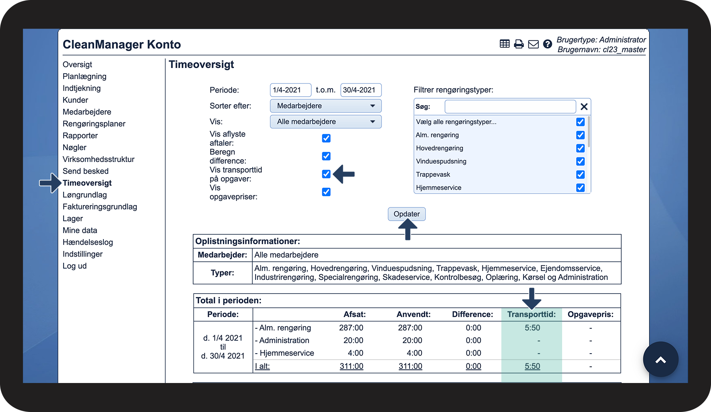
Task: Click the period start date field 1/4-2021
Action: 291,90
